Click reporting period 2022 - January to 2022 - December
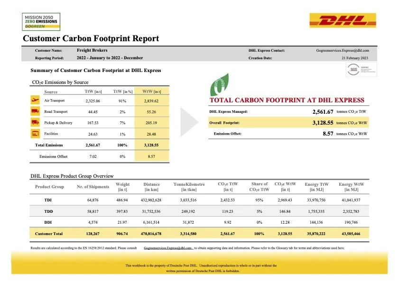 click(x=110, y=58)
